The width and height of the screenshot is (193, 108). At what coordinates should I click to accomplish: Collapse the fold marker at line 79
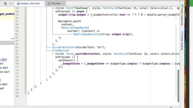tap(26, 93)
